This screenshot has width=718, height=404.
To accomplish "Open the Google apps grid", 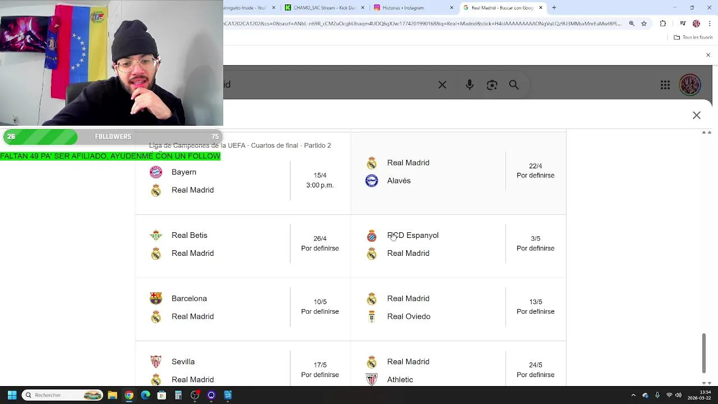I will (665, 85).
